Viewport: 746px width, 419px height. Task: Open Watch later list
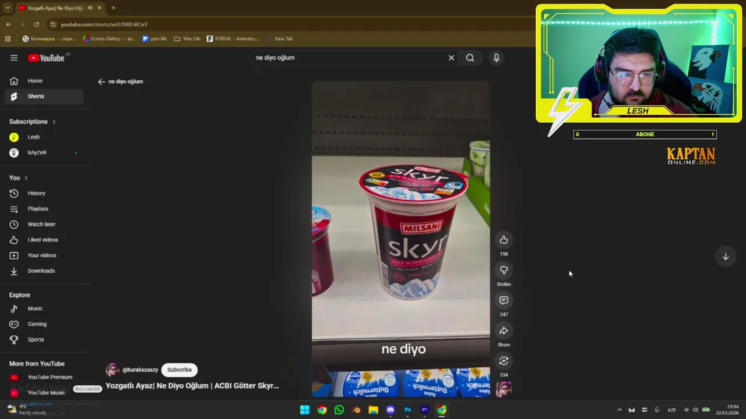pyautogui.click(x=44, y=224)
